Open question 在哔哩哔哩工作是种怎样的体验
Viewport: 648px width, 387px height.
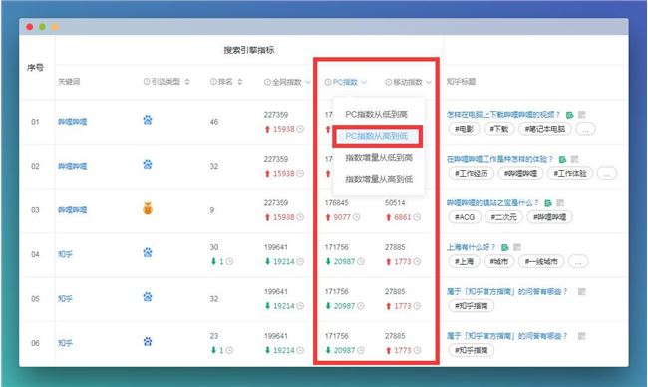coord(499,159)
